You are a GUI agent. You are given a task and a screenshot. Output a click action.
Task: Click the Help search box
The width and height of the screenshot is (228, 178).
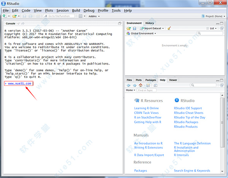pyautogui.click(x=203, y=85)
